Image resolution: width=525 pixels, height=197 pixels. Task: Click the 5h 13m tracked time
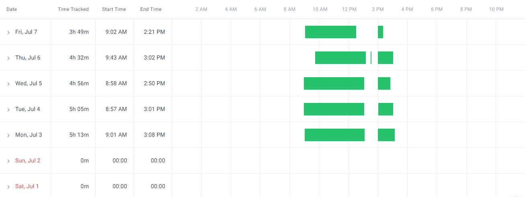pos(79,135)
